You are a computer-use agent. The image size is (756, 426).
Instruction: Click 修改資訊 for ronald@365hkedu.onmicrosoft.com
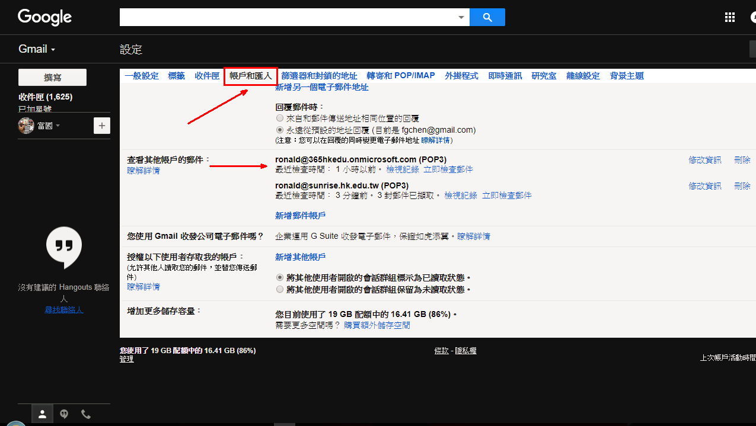pos(705,160)
